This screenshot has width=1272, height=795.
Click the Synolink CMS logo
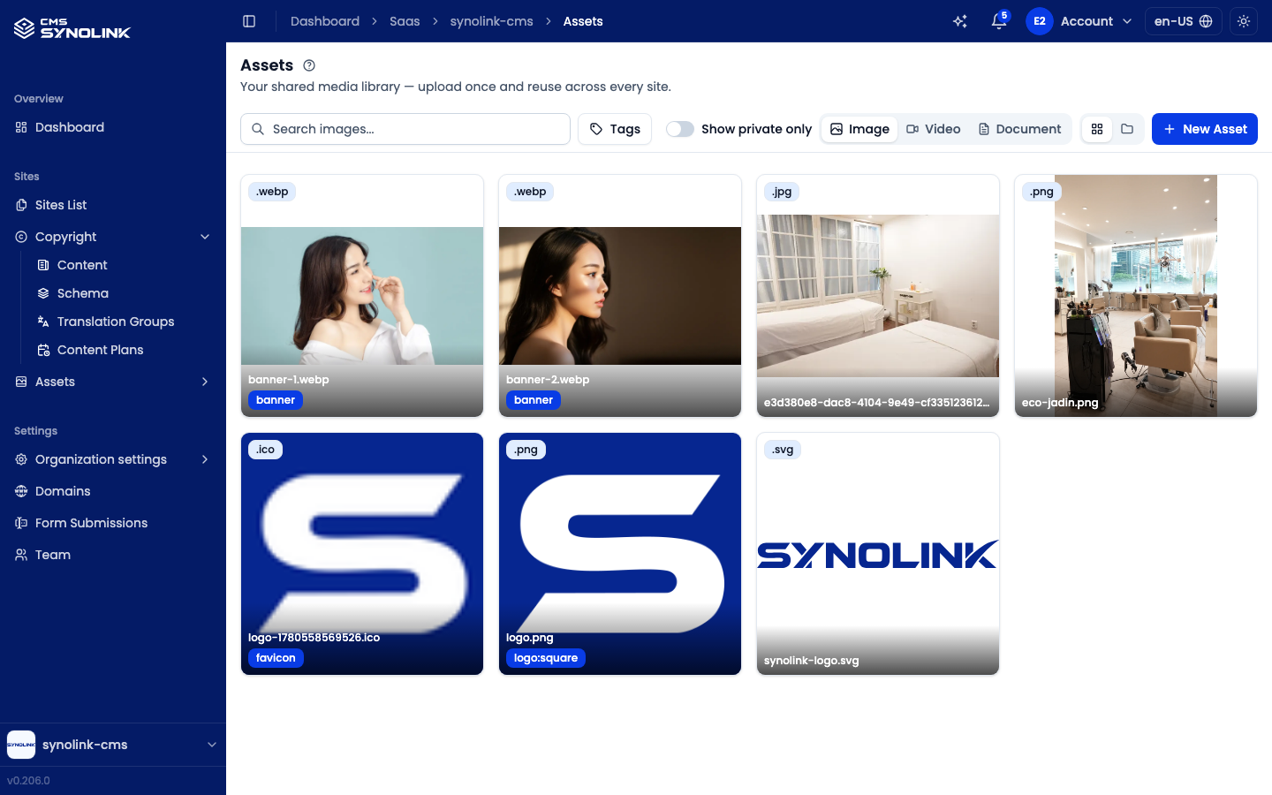[x=72, y=28]
